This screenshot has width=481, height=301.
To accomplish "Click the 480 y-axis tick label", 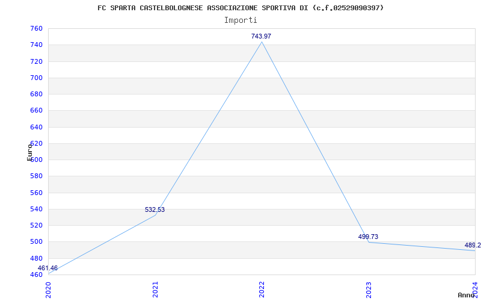I will pyautogui.click(x=37, y=258).
